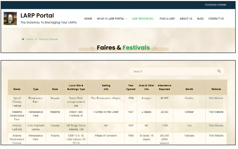Click the Schedule a Demo link

point(215,5)
